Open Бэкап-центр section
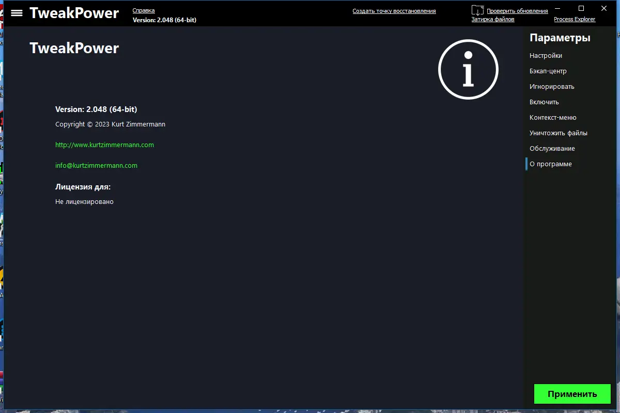Screen dimensions: 620x413 click(548, 71)
